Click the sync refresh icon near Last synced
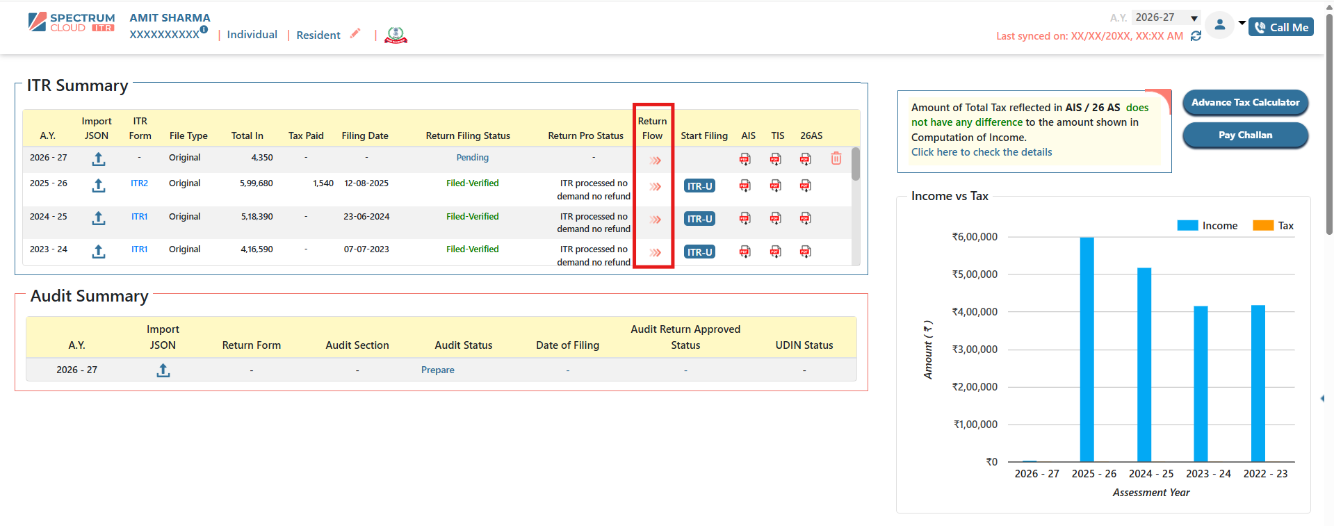The image size is (1334, 526). [1196, 36]
